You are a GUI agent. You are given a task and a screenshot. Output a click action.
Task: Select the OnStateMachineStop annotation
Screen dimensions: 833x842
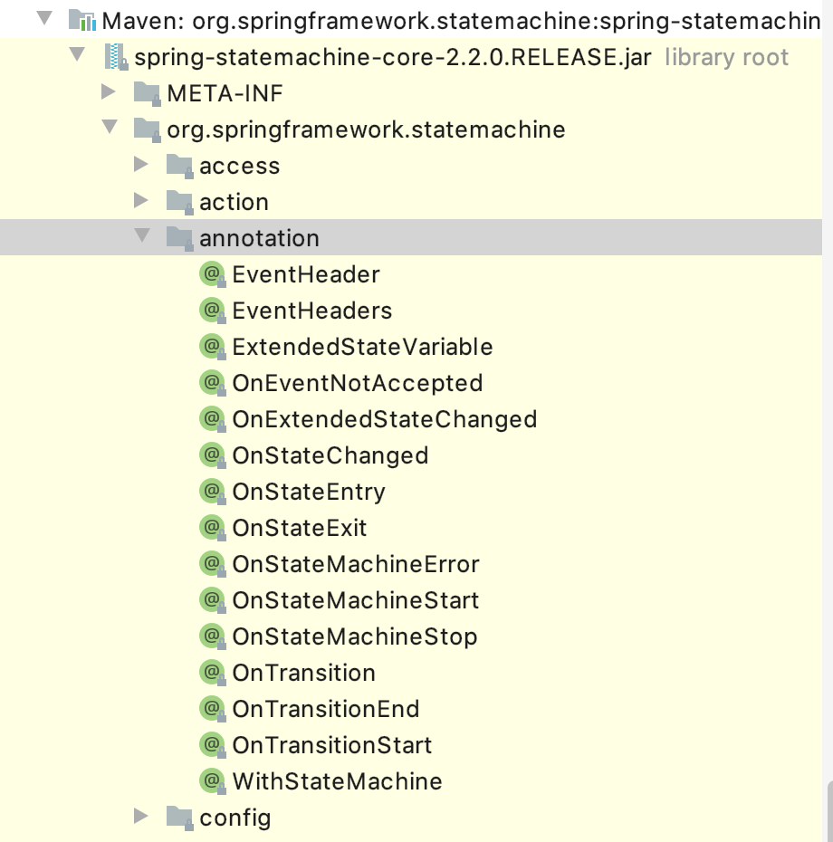coord(355,636)
